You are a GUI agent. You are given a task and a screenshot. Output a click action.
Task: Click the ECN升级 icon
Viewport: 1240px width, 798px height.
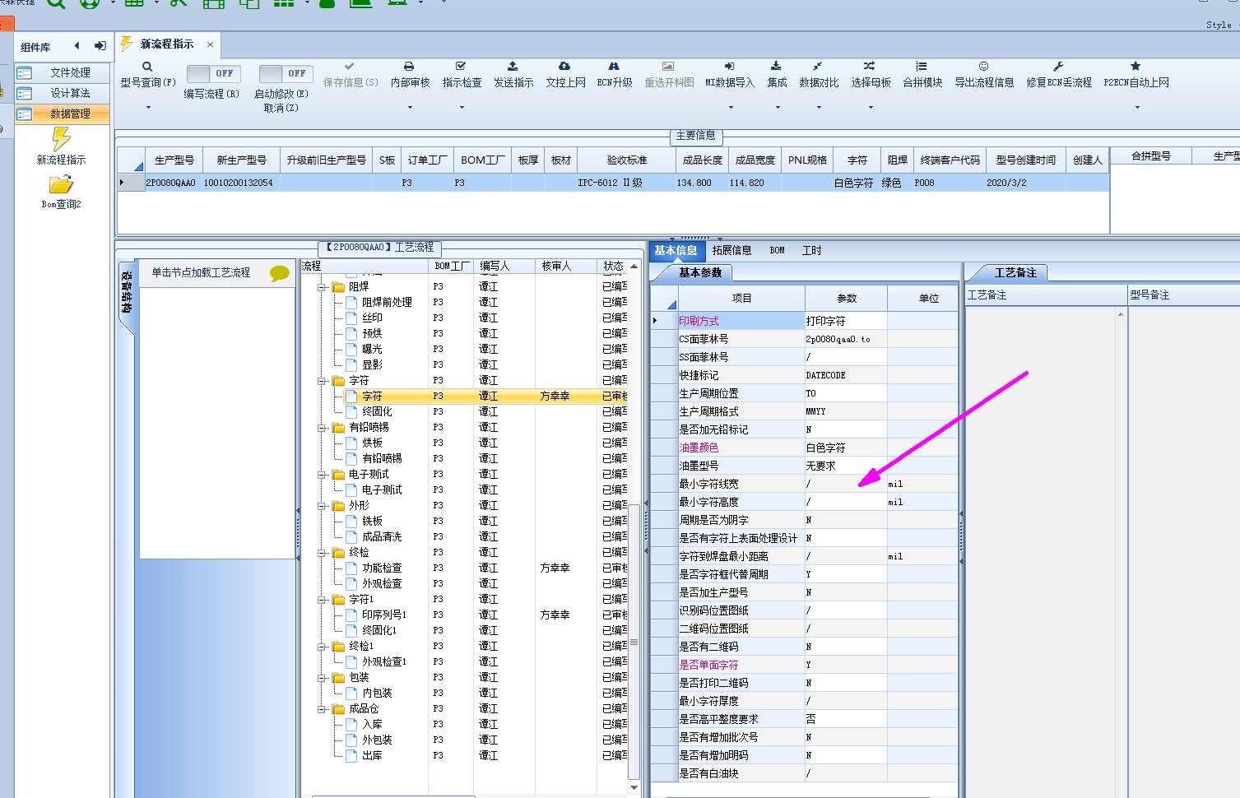pyautogui.click(x=614, y=66)
